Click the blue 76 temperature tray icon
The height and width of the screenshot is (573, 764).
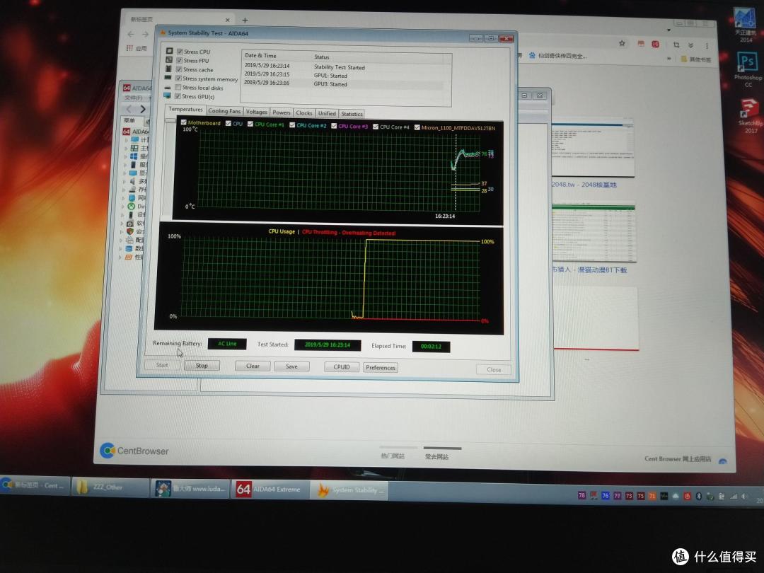coord(605,495)
